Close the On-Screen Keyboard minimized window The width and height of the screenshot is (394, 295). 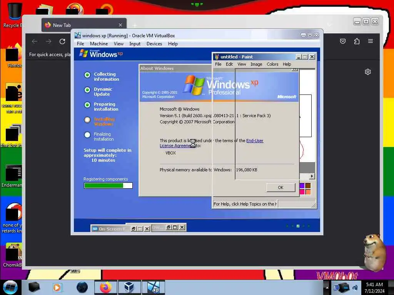[x=147, y=229]
